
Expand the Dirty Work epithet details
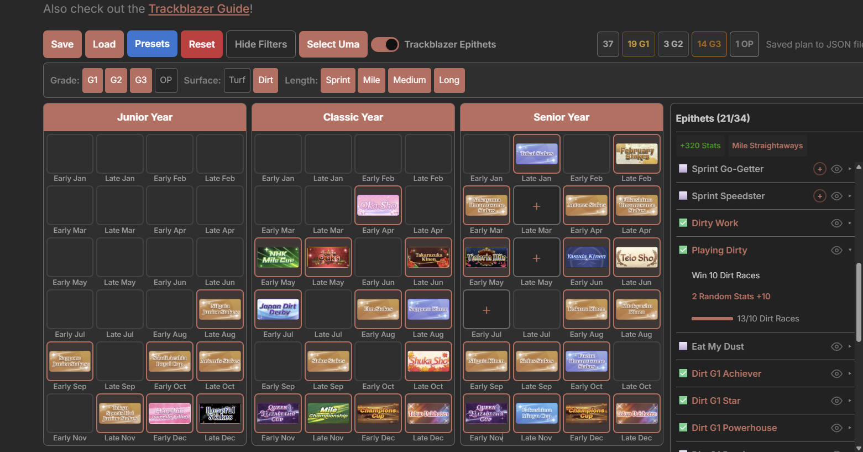click(850, 223)
